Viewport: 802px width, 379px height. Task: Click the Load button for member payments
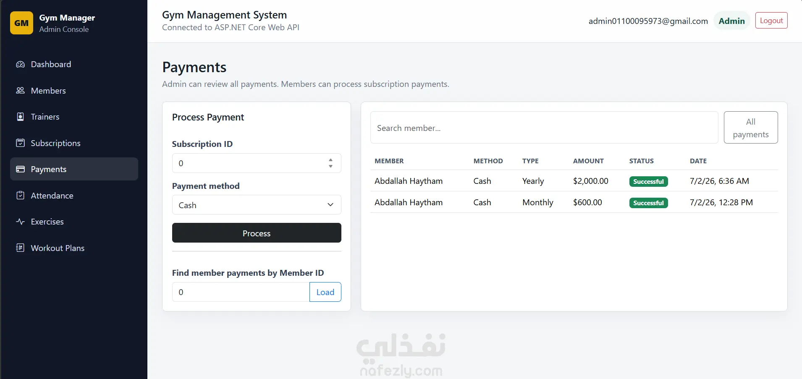pyautogui.click(x=325, y=292)
